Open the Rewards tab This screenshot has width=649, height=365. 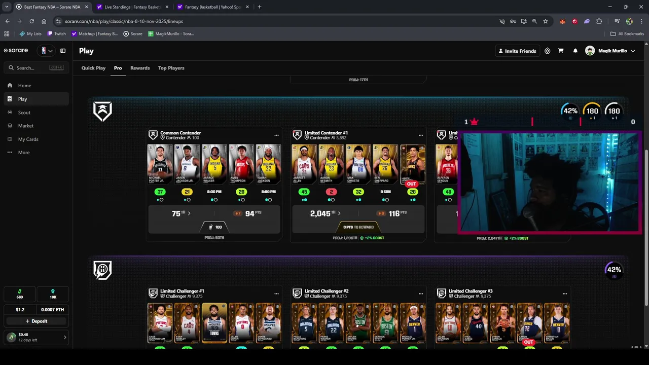click(140, 68)
